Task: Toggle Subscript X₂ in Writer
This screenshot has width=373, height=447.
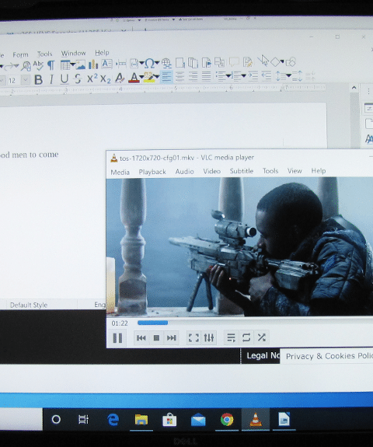Action: point(105,79)
